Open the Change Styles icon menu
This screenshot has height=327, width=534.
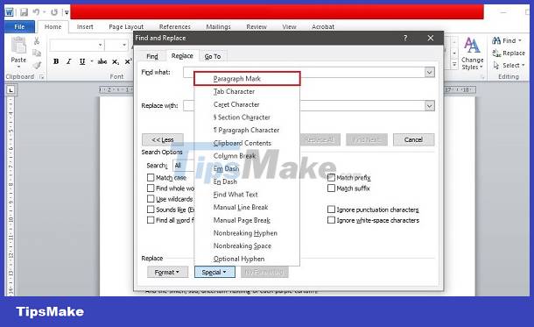point(473,45)
